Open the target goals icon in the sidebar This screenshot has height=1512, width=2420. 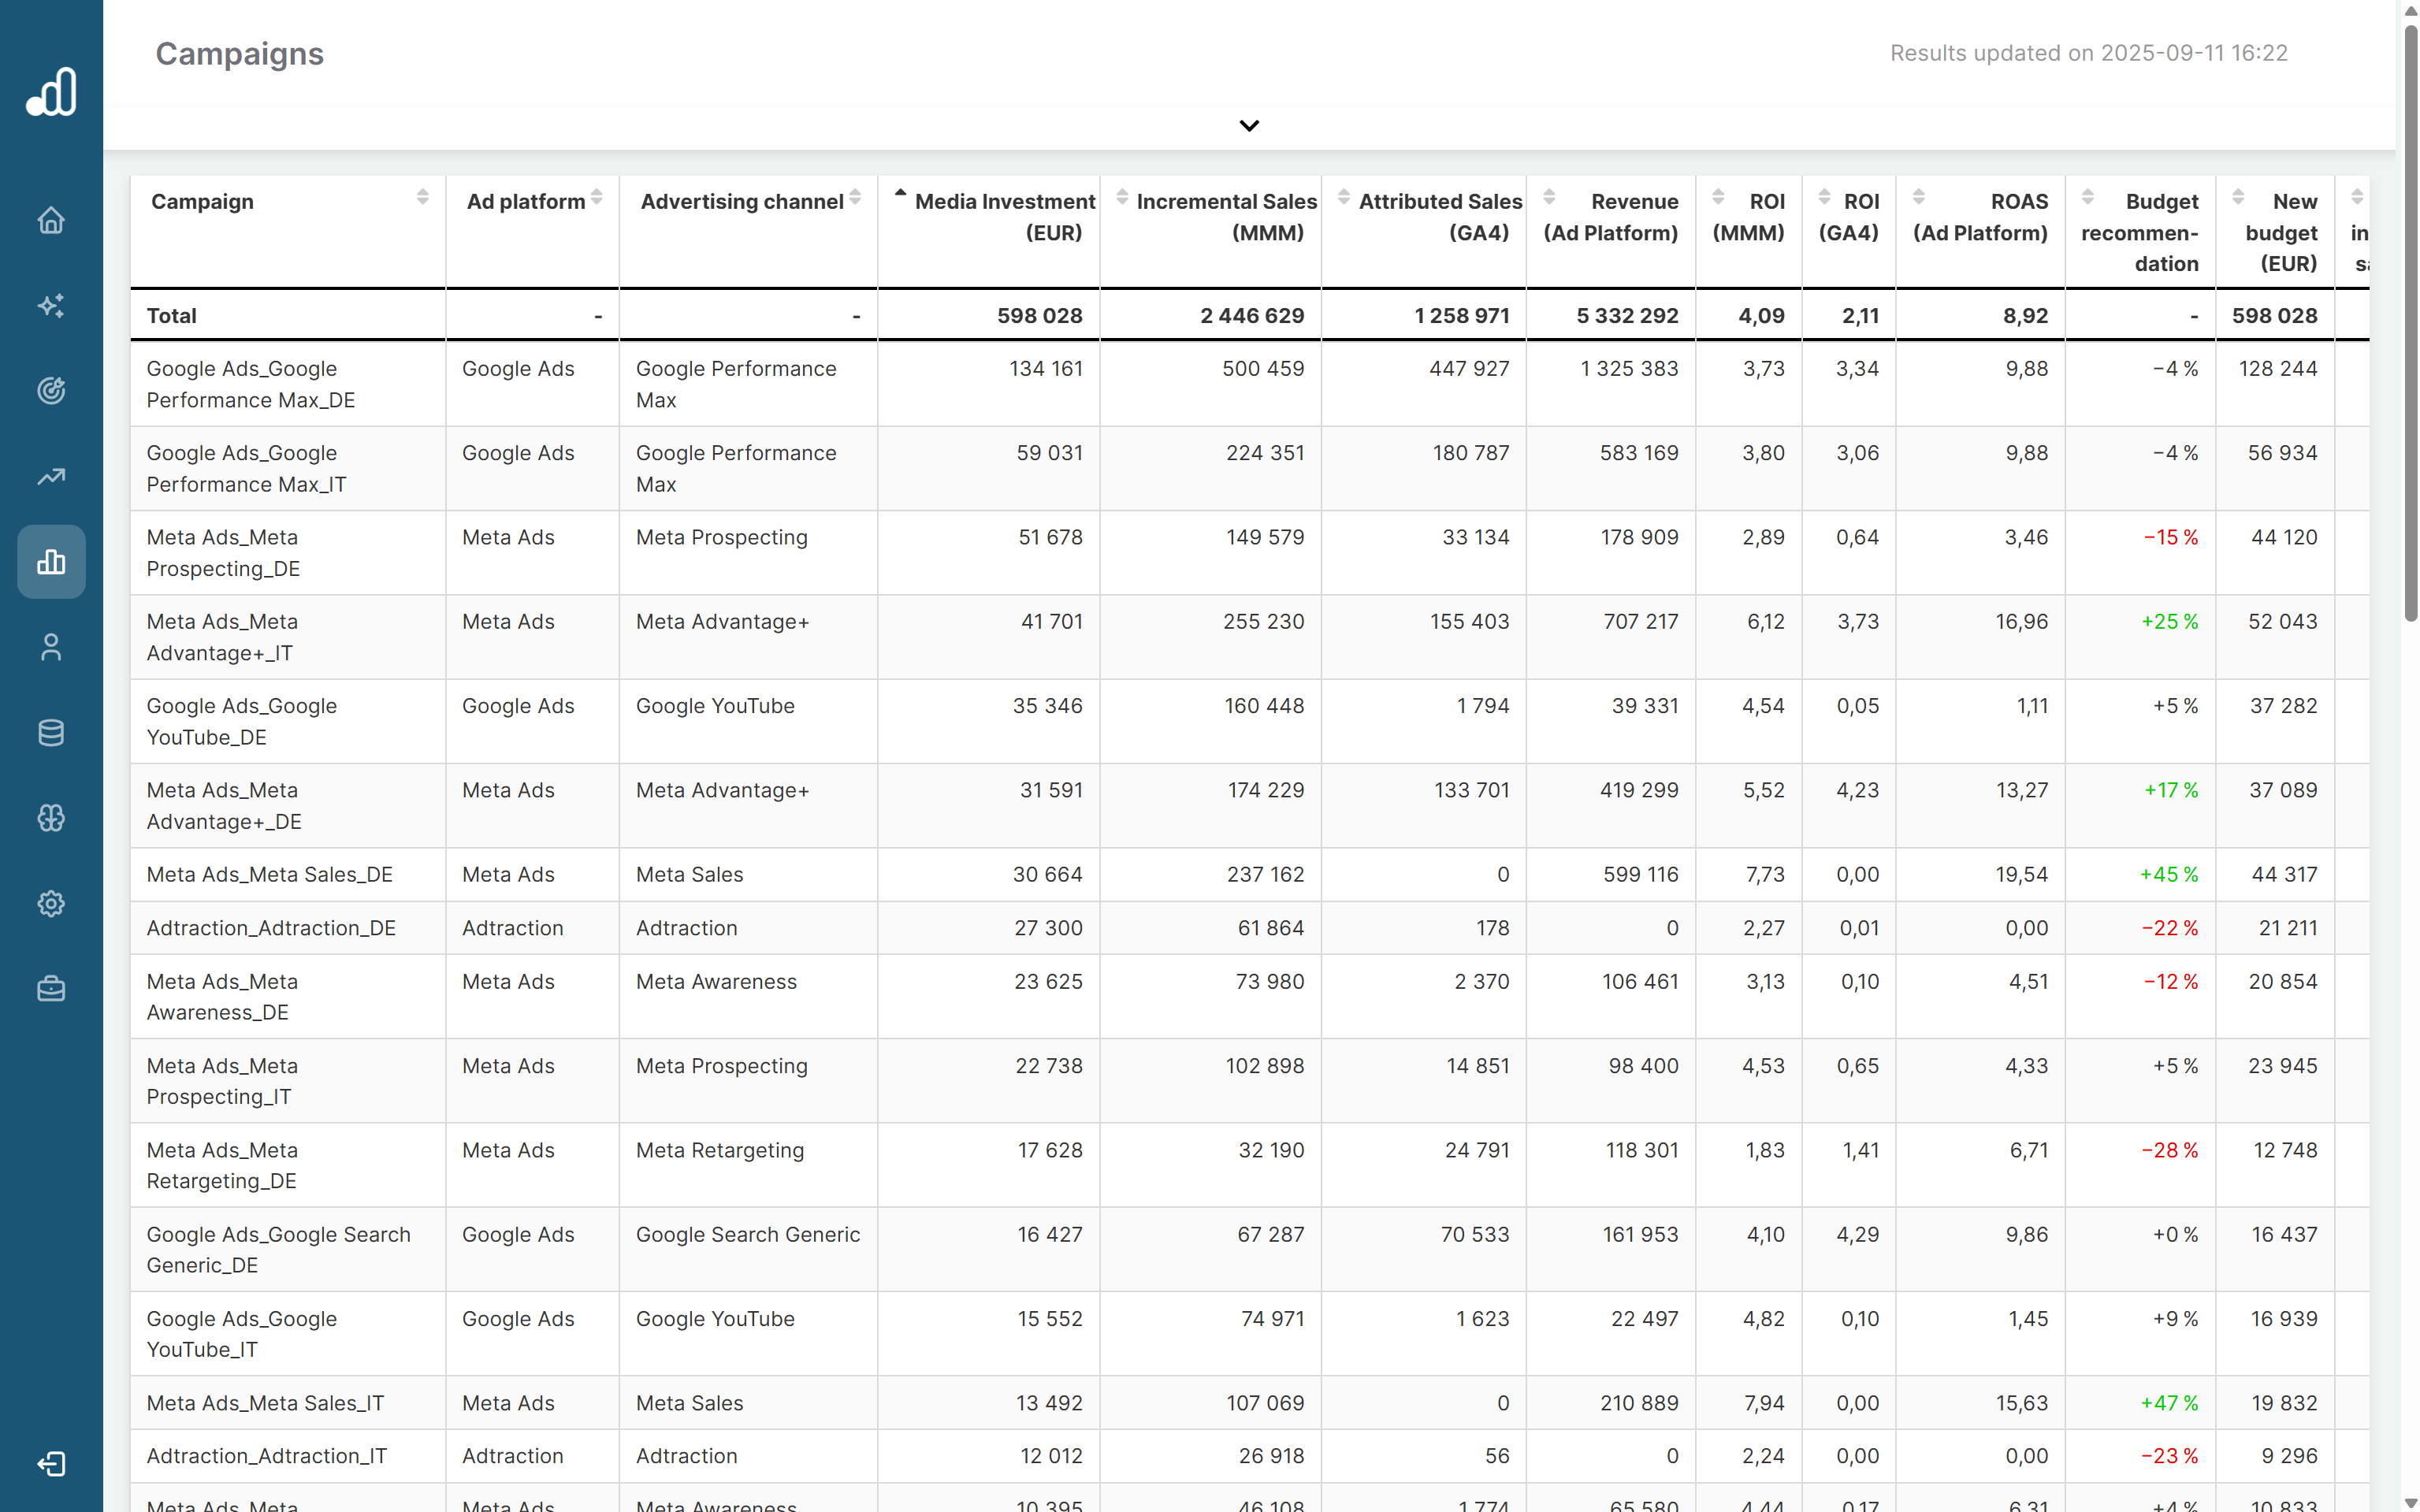(51, 391)
